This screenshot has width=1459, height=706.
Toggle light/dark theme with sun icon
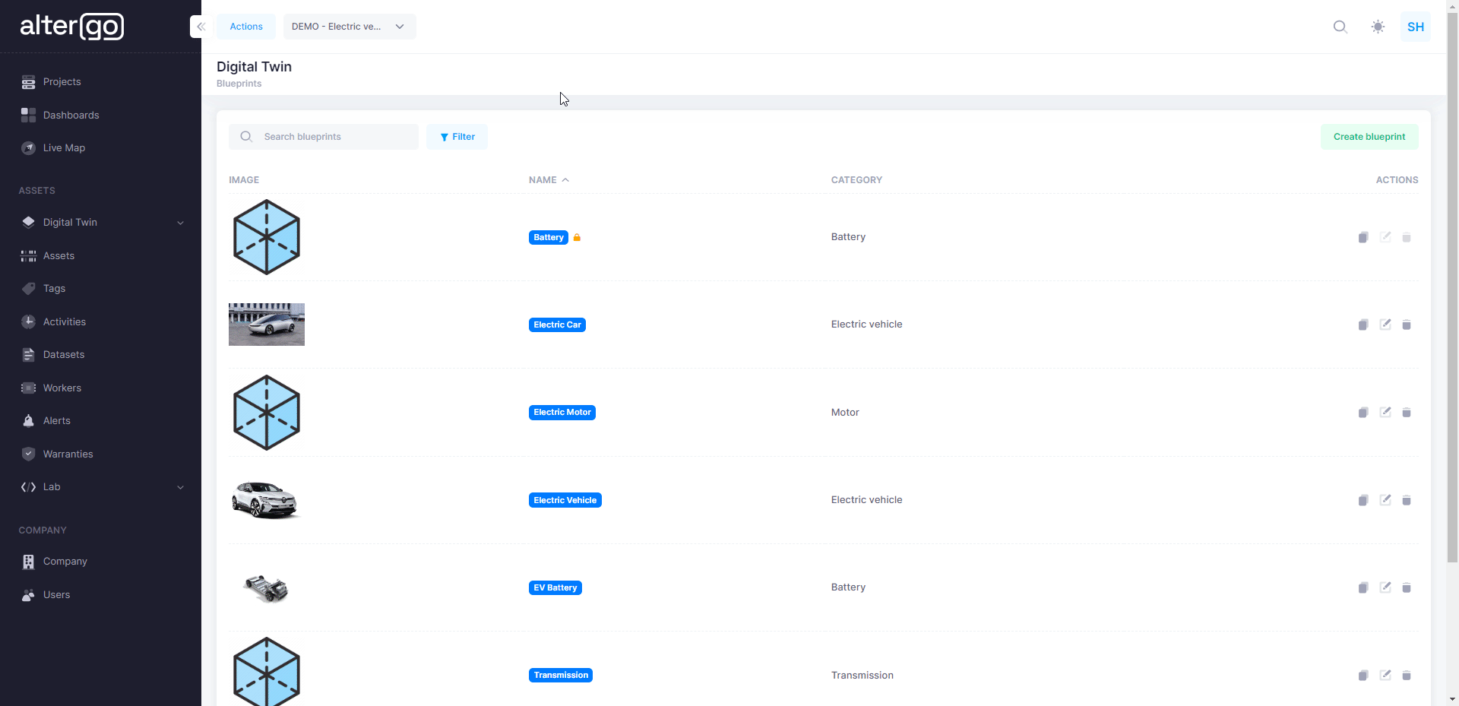point(1378,27)
